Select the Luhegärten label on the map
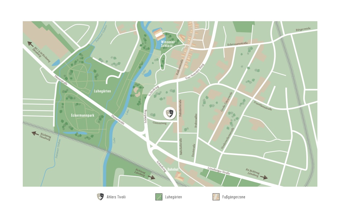342x210 pixels. click(x=102, y=91)
